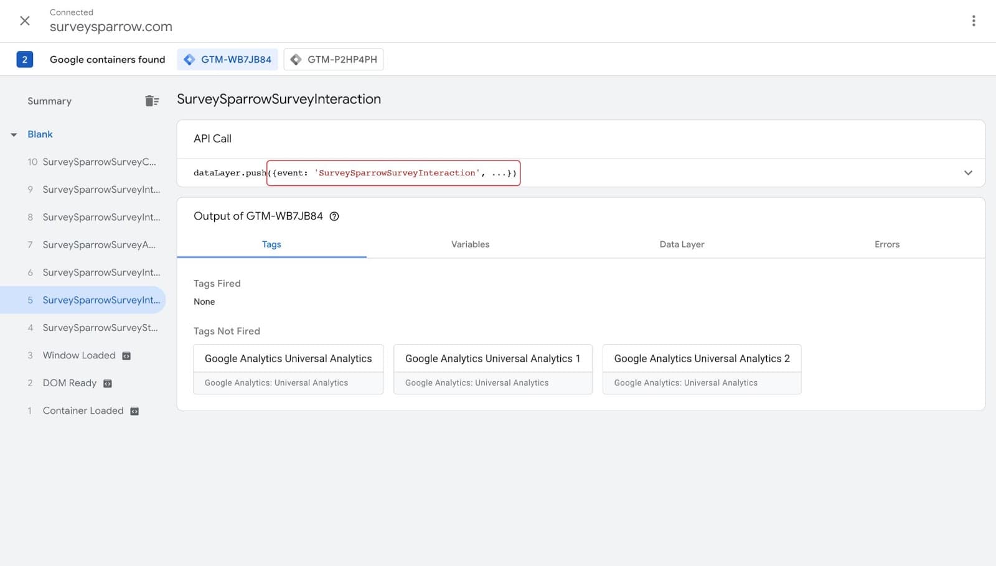Open the three-dot options menu
996x566 pixels.
coord(974,21)
